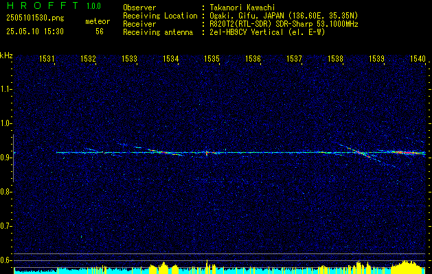Click the 1533 time axis marker
Viewport: 432px width, 274px height.
coord(129,58)
